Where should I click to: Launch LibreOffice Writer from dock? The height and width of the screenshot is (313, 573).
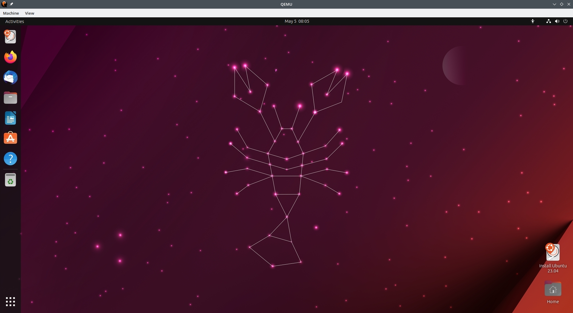[10, 118]
